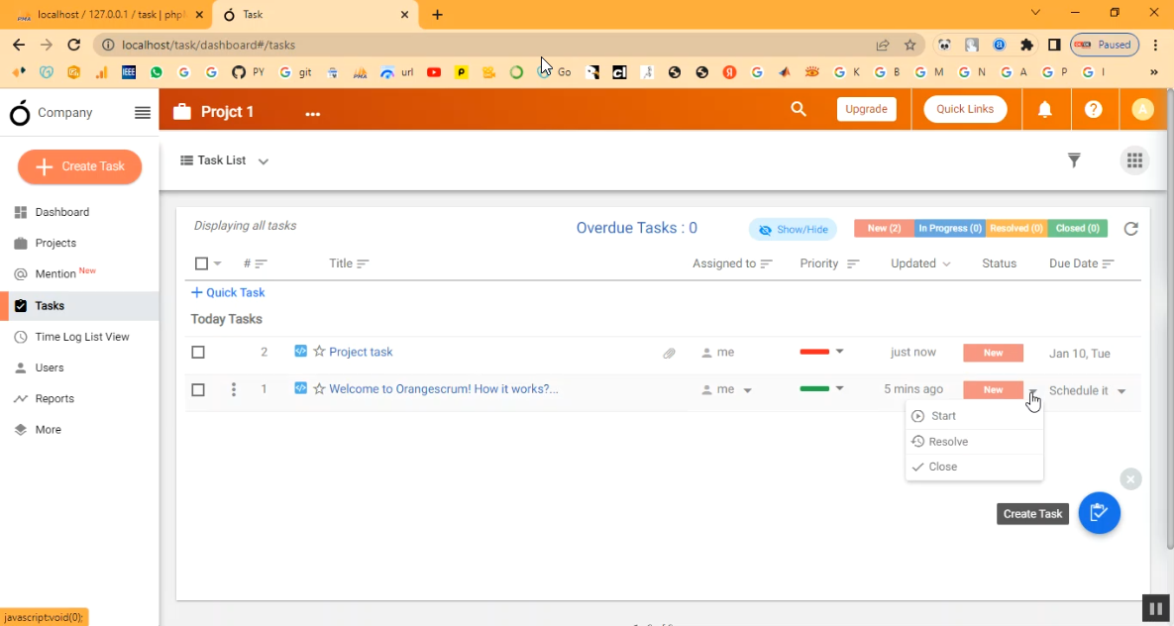Open the grid view switcher icon
The width and height of the screenshot is (1174, 626).
(x=1134, y=160)
